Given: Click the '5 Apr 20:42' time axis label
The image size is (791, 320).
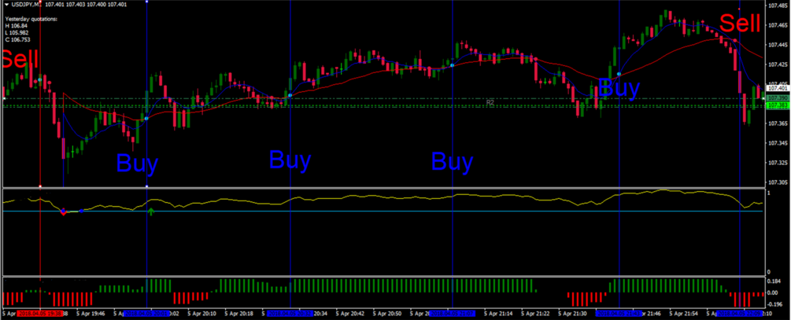Looking at the screenshot, I should coord(349,313).
